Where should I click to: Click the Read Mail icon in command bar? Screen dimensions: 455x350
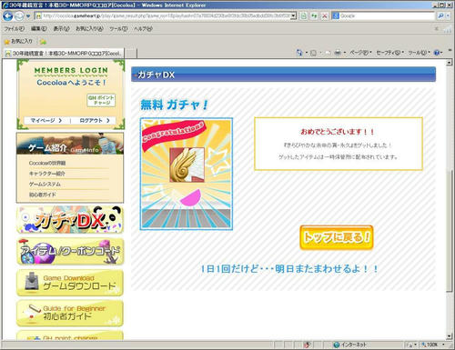click(x=328, y=53)
